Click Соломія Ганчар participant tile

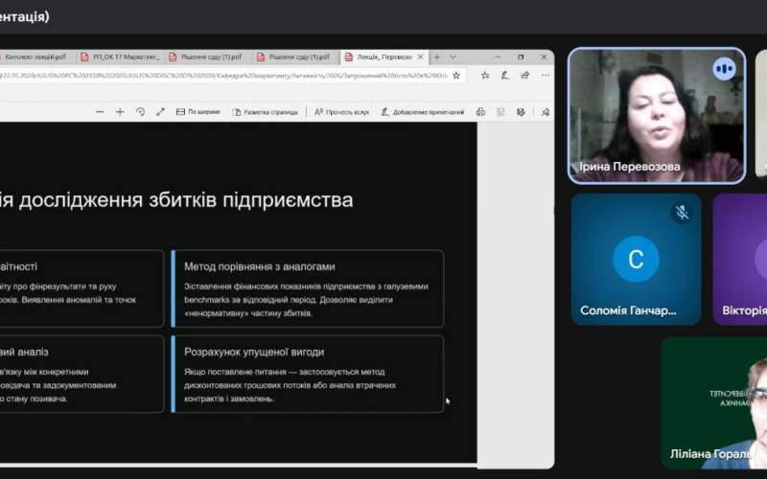[x=636, y=259]
